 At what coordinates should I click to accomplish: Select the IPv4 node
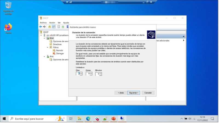coord(51,38)
